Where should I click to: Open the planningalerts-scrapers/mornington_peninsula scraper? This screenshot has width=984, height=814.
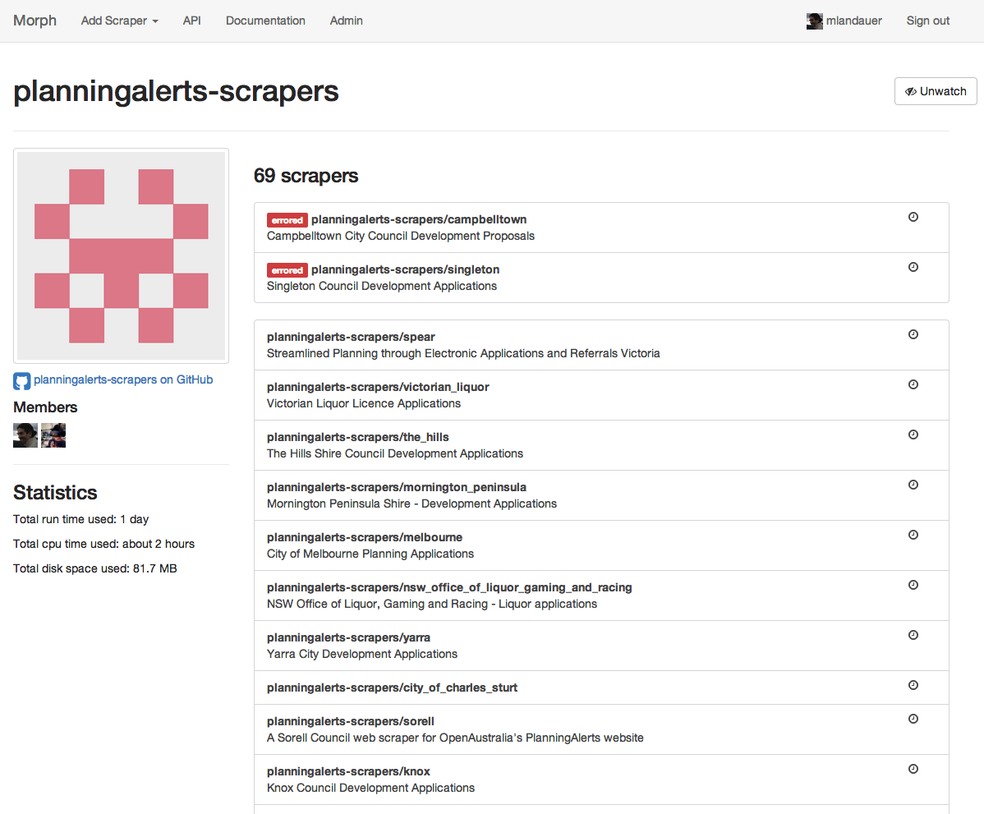pyautogui.click(x=397, y=488)
